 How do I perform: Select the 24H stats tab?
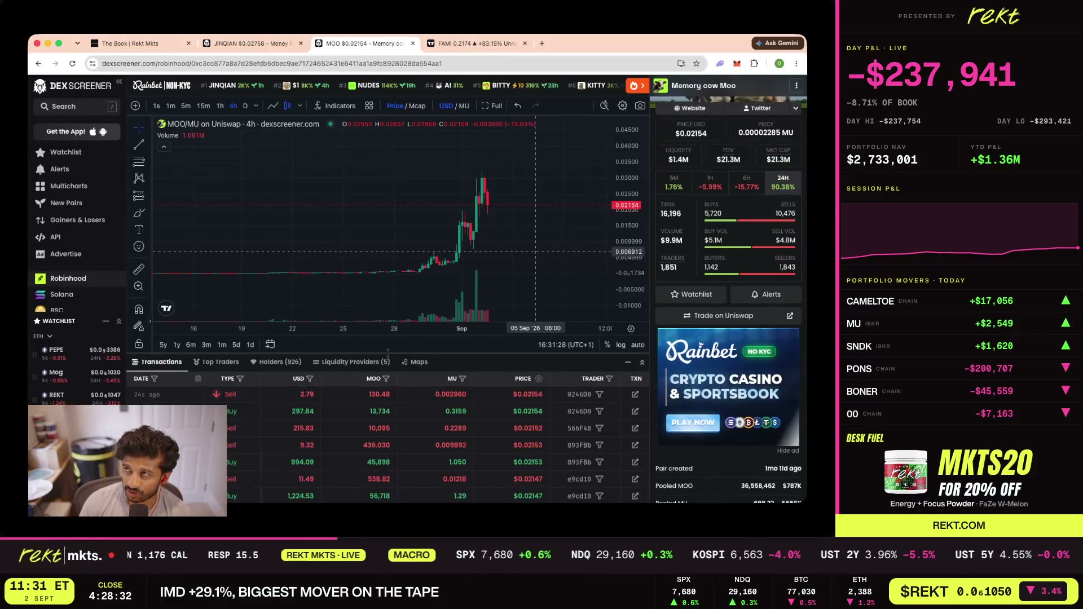point(783,182)
